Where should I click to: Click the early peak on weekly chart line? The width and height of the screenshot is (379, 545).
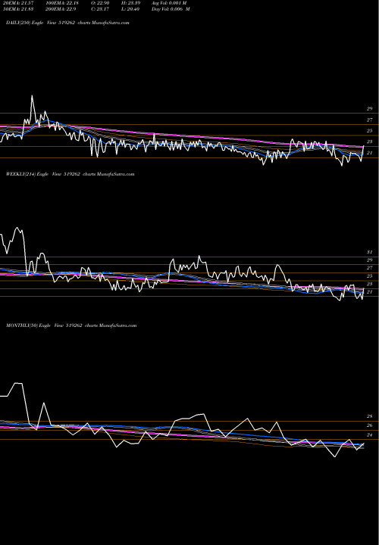tap(17, 228)
